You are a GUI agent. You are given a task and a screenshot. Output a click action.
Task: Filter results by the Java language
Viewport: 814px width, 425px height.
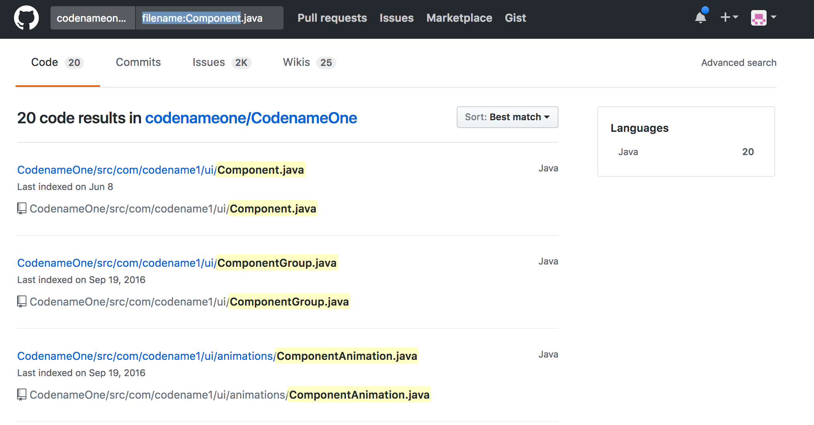628,152
